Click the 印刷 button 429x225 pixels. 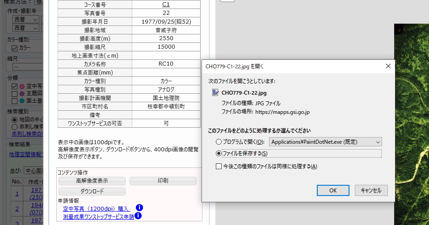163,181
